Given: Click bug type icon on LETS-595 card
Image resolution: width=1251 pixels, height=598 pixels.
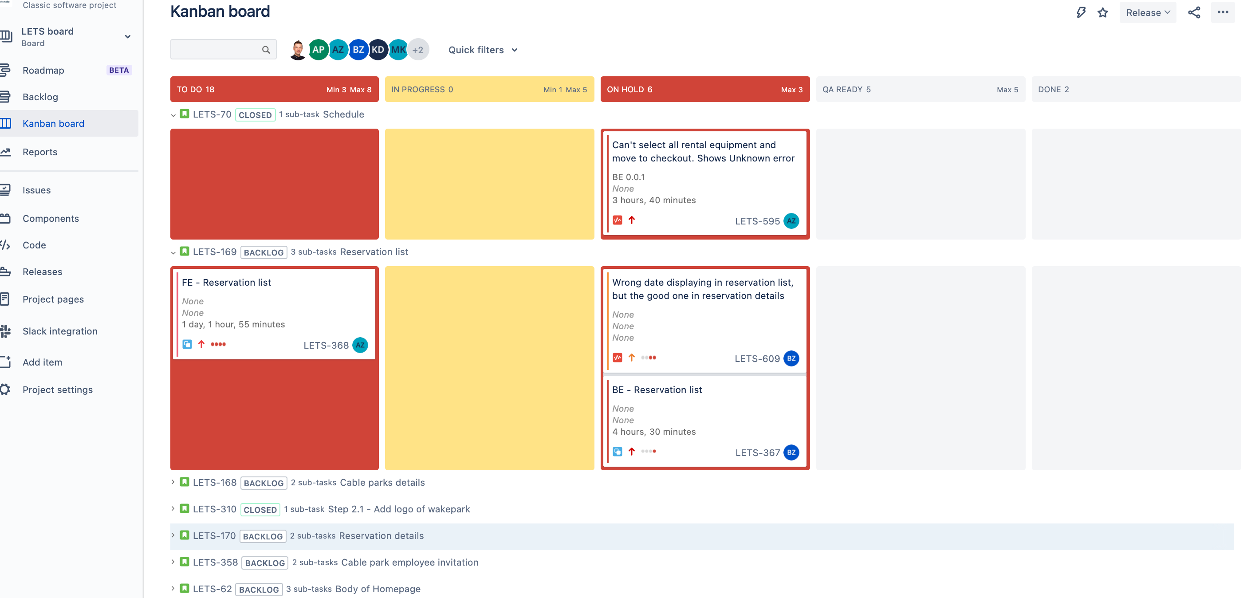Looking at the screenshot, I should tap(617, 220).
